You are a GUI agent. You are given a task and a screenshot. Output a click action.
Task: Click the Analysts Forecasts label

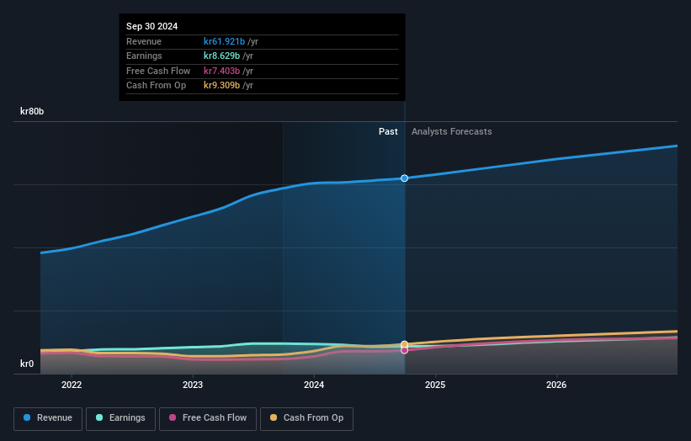point(452,132)
